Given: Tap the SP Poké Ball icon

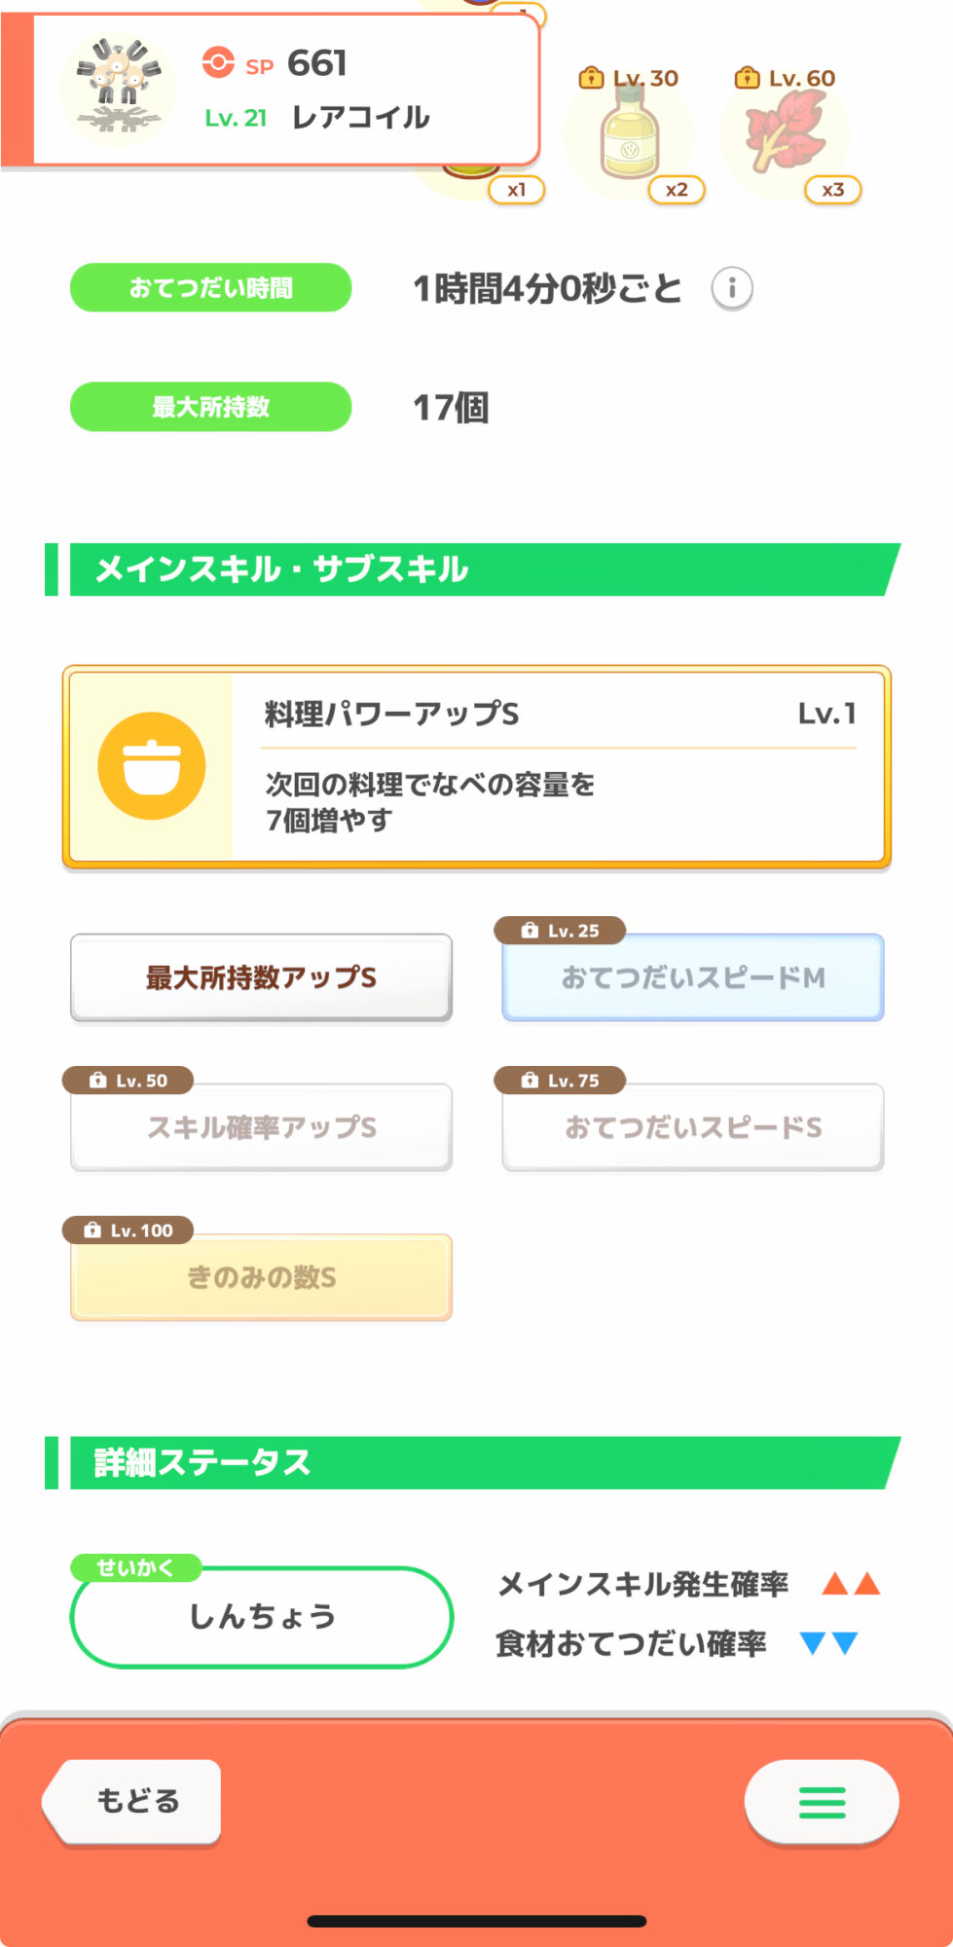Looking at the screenshot, I should click(218, 63).
